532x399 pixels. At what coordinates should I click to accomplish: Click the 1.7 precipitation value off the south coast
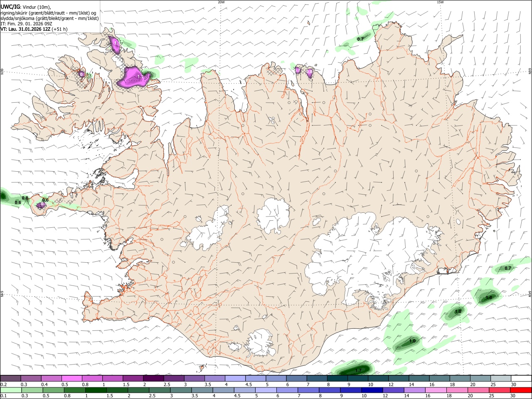click(359, 370)
